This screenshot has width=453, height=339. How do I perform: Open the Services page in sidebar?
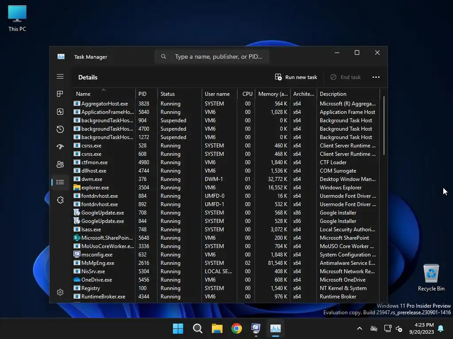(x=60, y=200)
